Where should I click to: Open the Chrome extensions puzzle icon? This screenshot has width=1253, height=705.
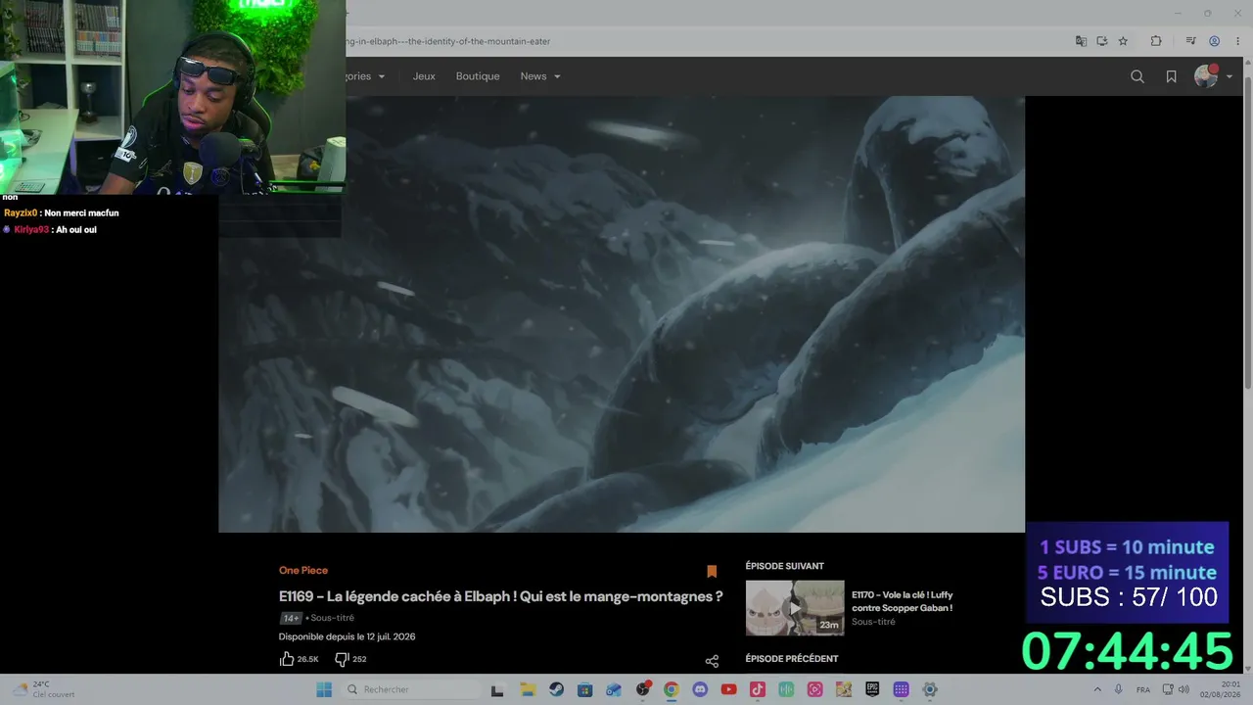pos(1156,41)
